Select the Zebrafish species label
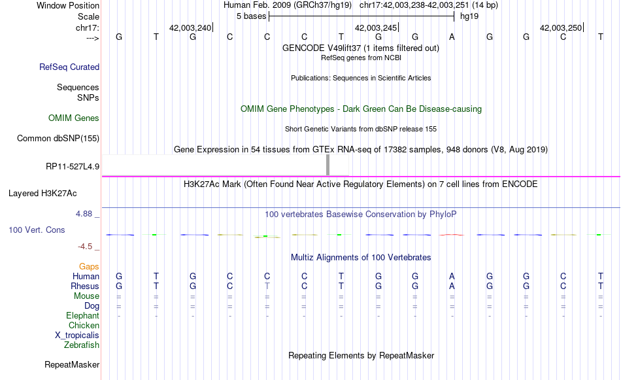621x380 pixels. point(82,345)
